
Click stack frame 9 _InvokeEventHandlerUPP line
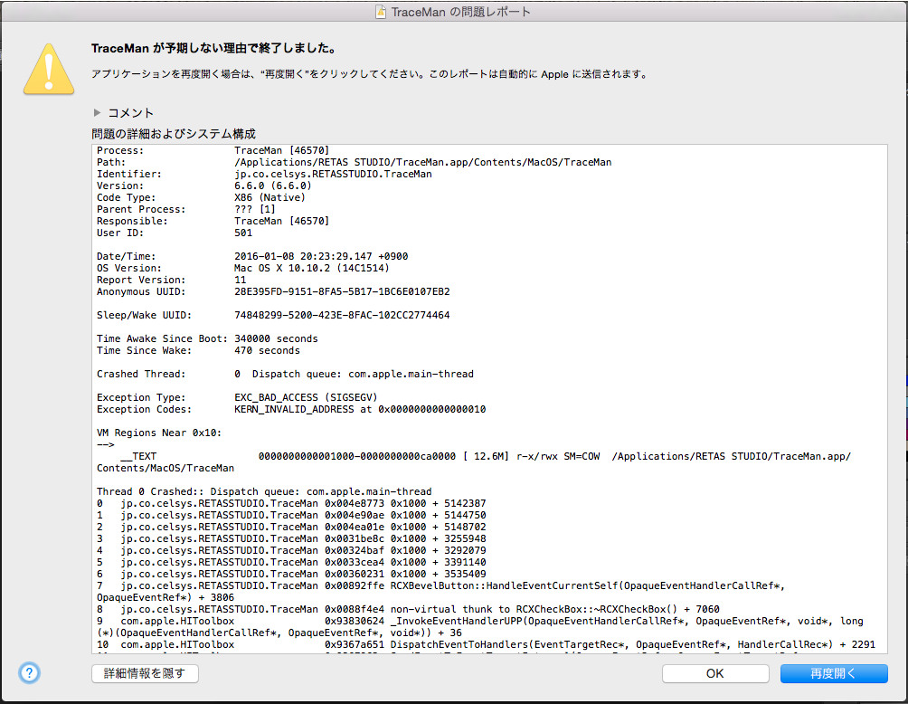coord(480,627)
